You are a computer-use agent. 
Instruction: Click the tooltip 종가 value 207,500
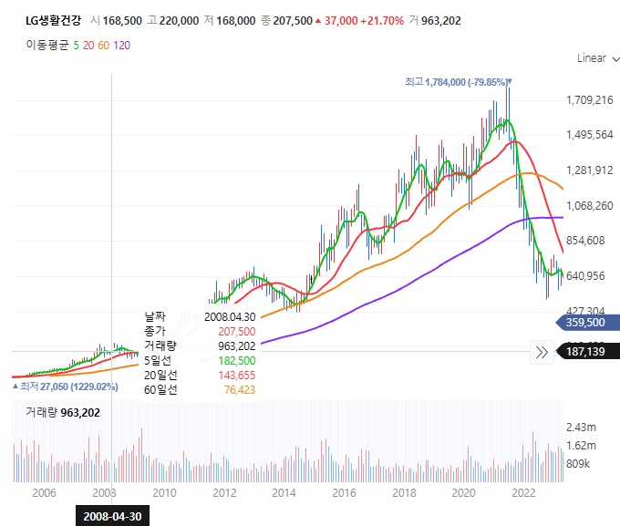[237, 332]
